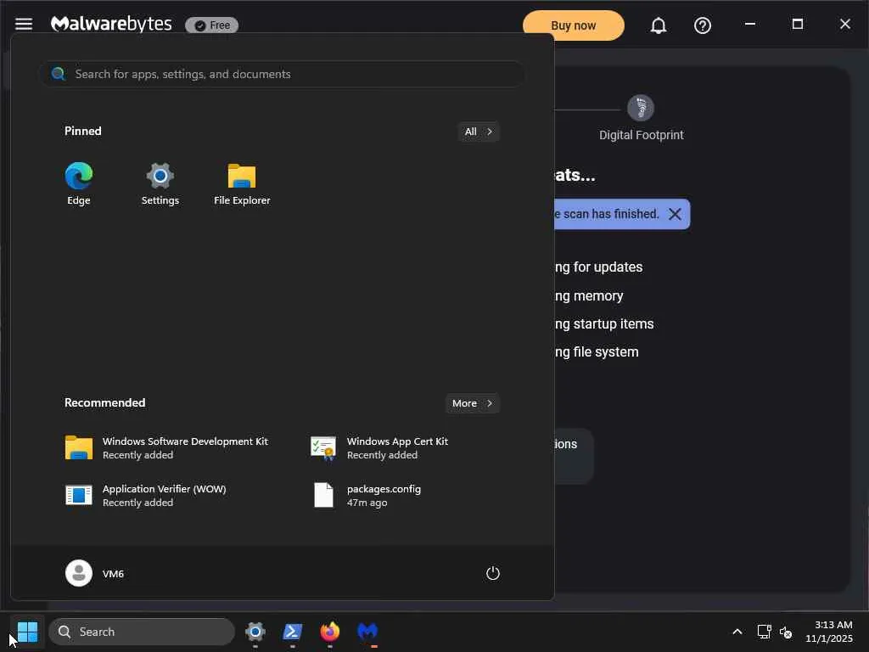869x652 pixels.
Task: Open the muted volume tray icon
Action: pyautogui.click(x=785, y=632)
